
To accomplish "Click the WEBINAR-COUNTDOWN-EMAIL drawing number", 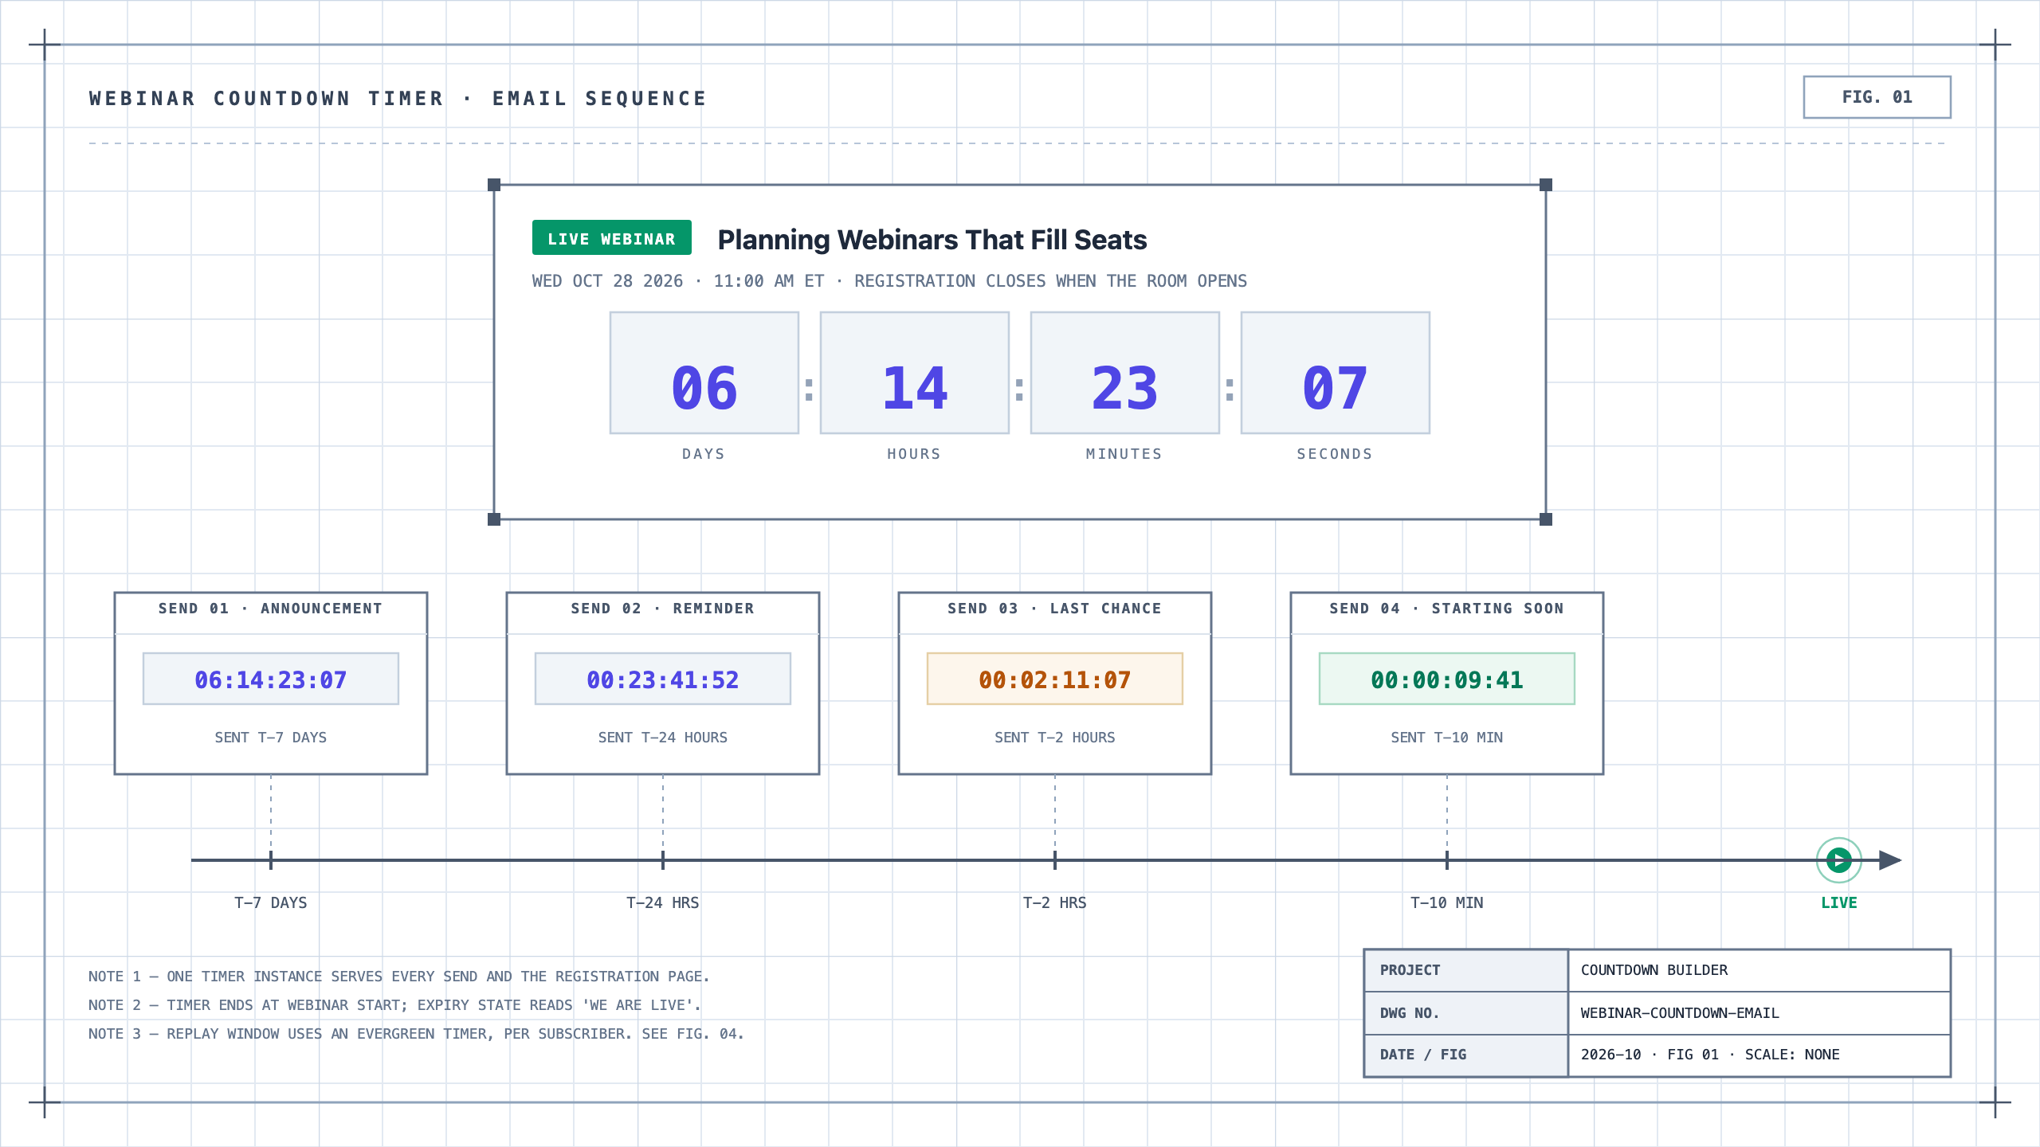I will [x=1759, y=1013].
